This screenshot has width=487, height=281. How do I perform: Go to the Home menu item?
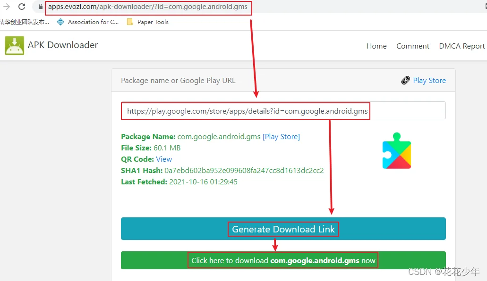(x=376, y=46)
